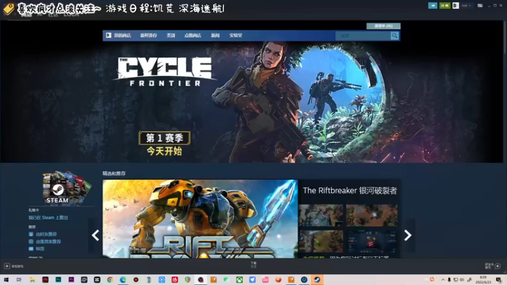Activate the Steam taskbar icon
This screenshot has width=507, height=285.
click(x=317, y=280)
